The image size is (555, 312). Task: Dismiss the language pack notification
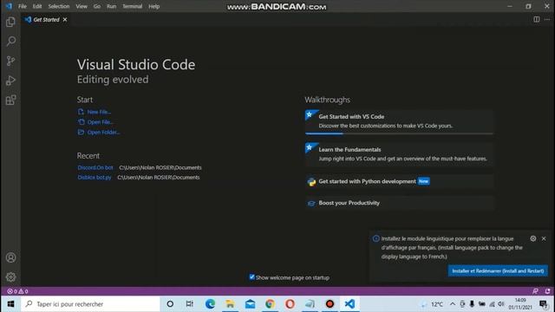[544, 238]
